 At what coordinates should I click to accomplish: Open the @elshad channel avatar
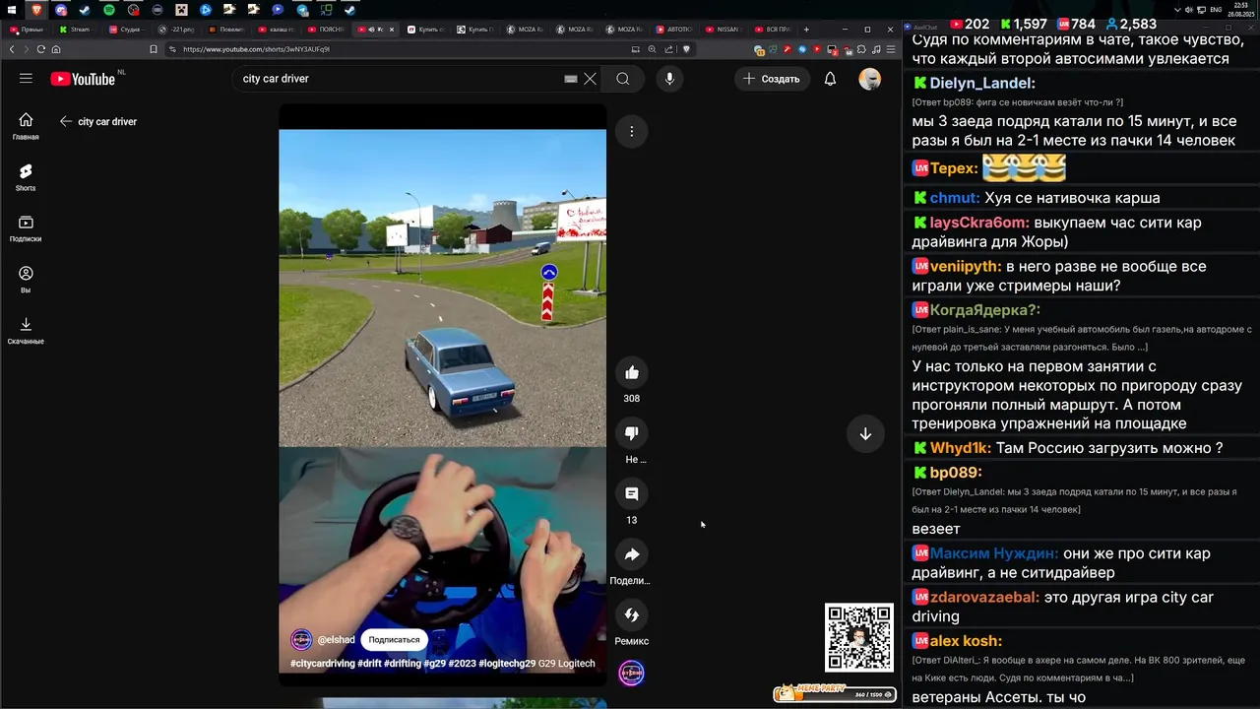pos(301,640)
